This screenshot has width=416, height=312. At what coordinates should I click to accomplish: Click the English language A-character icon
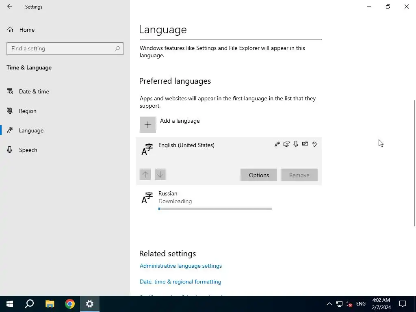click(x=147, y=149)
